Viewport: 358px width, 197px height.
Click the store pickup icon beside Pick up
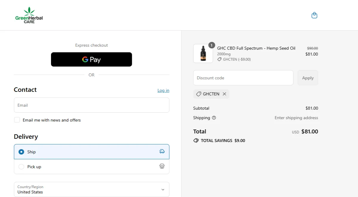[x=162, y=166]
